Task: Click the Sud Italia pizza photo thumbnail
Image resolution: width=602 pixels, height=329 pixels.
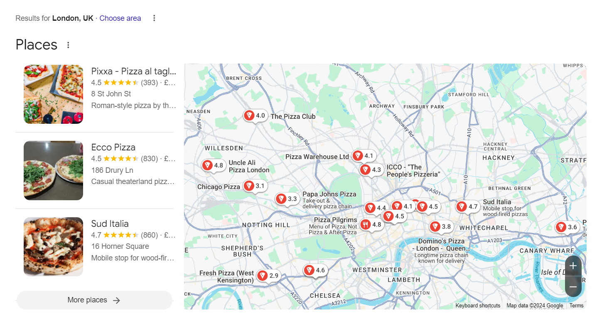Action: click(54, 247)
